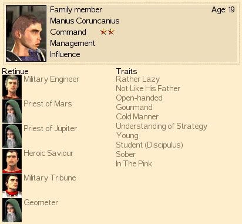Screen dimensions: 242x224
Task: Click the Military Engineer retinue label
Action: coord(52,79)
